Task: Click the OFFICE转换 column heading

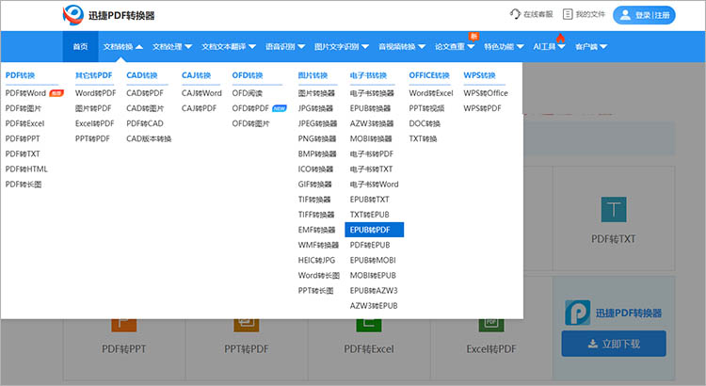Action: pos(429,75)
